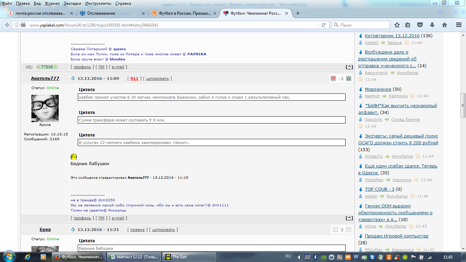Click thumbs-up on Анатоль777's post
Viewport: 466px width, 262px height.
point(349,78)
